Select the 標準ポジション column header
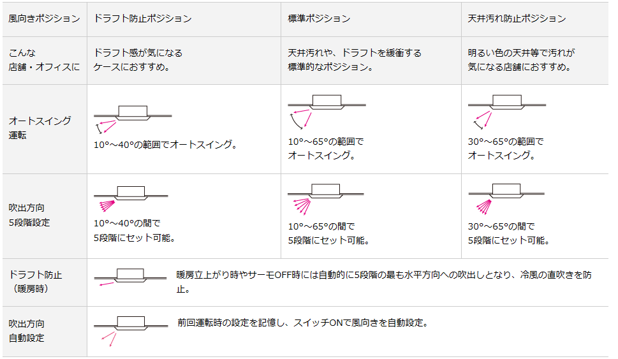 (319, 18)
